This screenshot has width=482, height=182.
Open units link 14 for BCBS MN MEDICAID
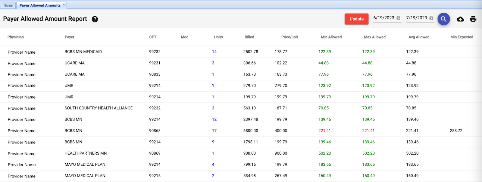[214, 52]
